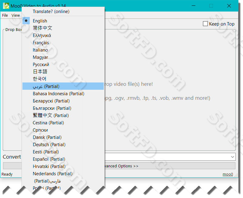This screenshot has width=243, height=198.
Task: Switch language to Ελληνικά
Action: pos(63,35)
